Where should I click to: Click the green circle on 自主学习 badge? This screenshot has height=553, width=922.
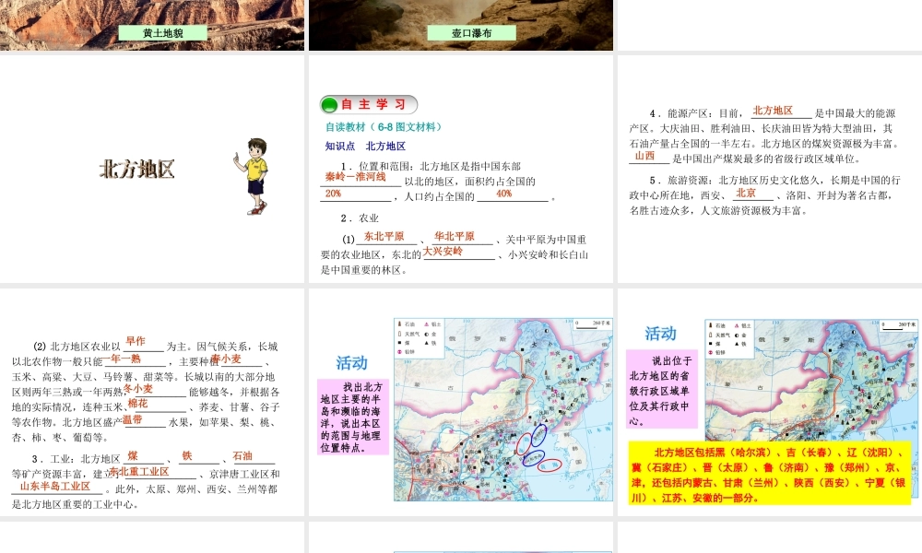(329, 105)
